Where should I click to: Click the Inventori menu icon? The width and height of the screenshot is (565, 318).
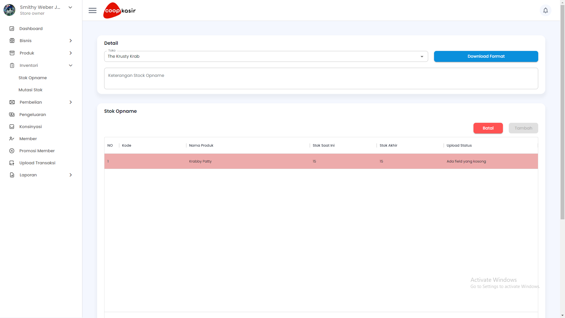(x=12, y=65)
